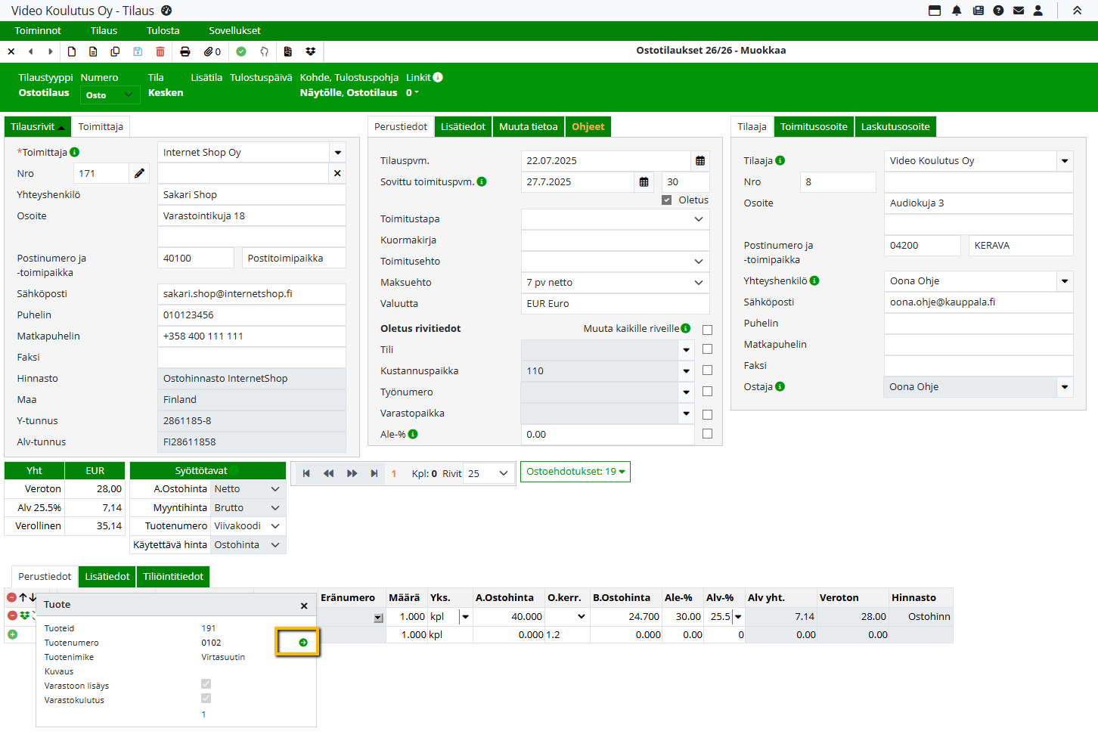The image size is (1098, 753).
Task: Open the Tiliöintitiedot tab
Action: 173,577
